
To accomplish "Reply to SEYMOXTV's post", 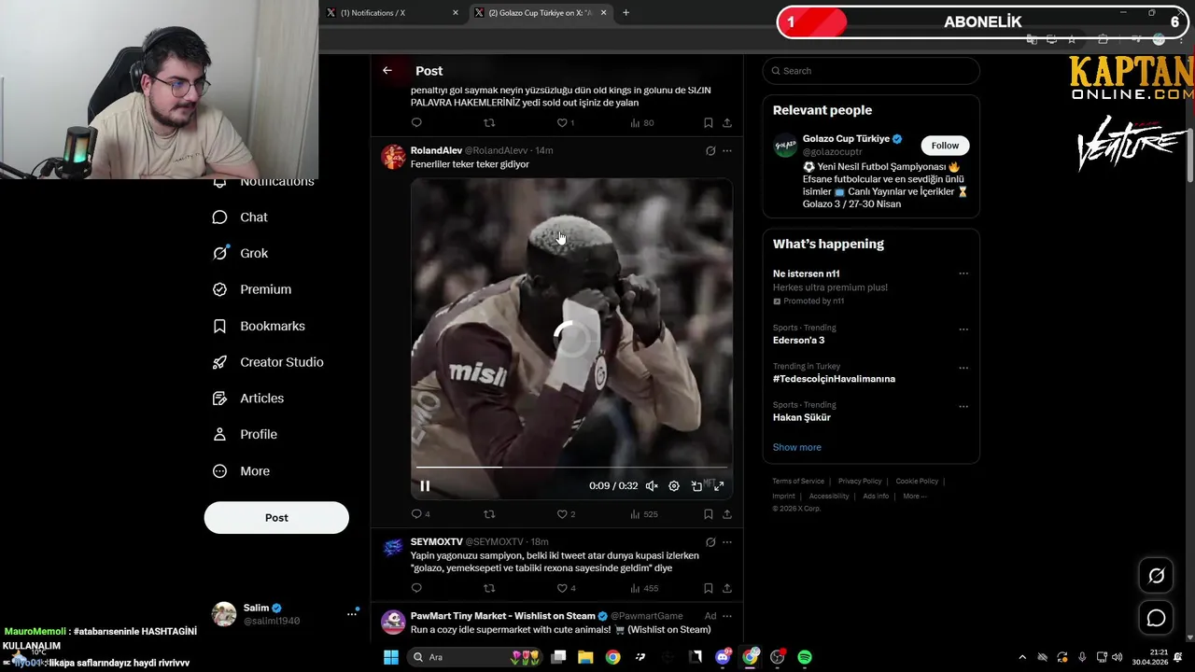I will pyautogui.click(x=416, y=588).
